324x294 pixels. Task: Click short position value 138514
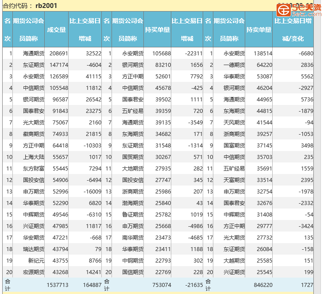263,54
